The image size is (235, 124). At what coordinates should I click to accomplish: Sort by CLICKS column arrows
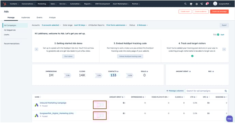[184, 97]
